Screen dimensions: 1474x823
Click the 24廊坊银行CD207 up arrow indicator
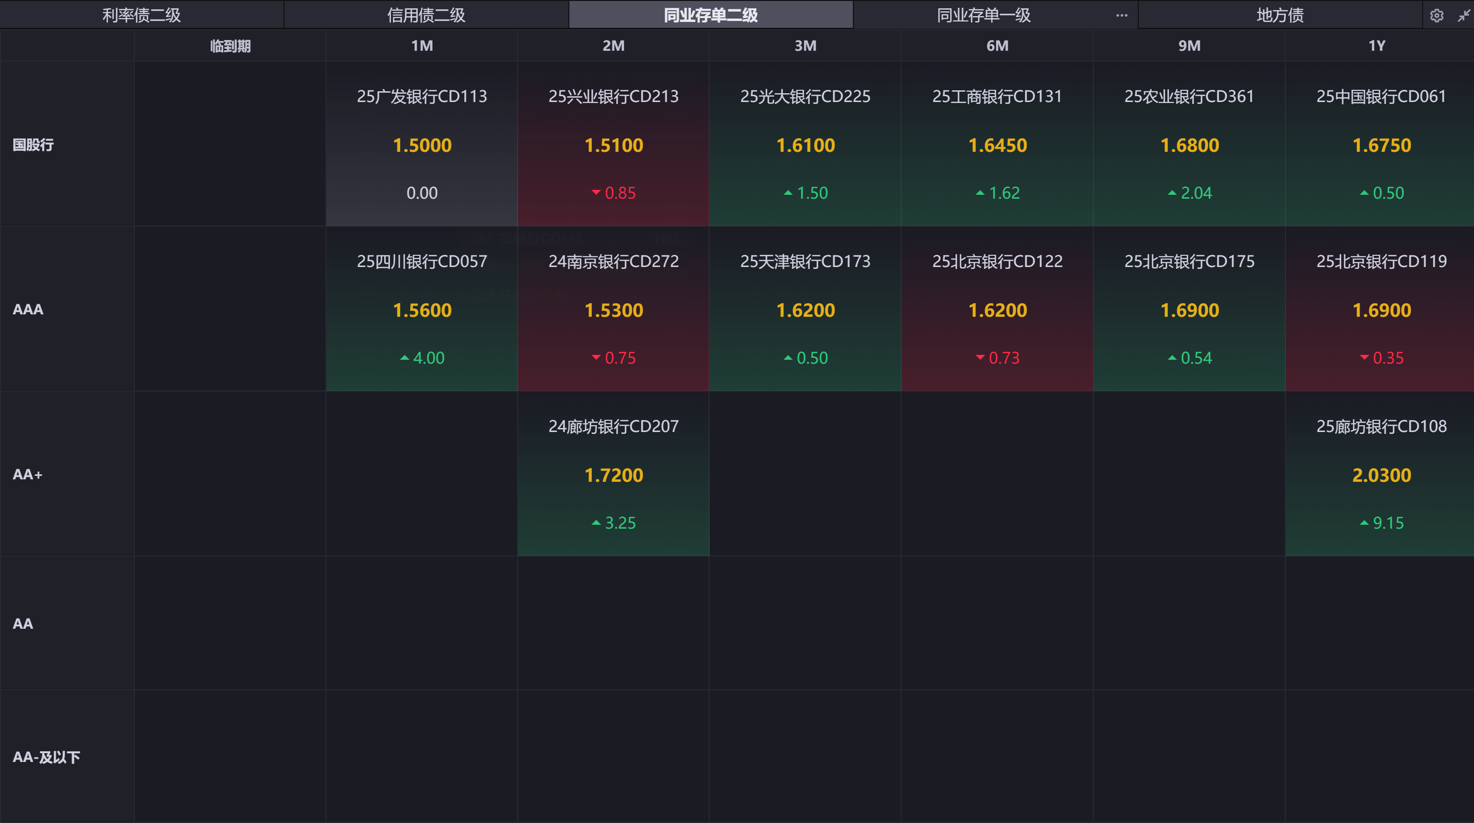pos(596,522)
